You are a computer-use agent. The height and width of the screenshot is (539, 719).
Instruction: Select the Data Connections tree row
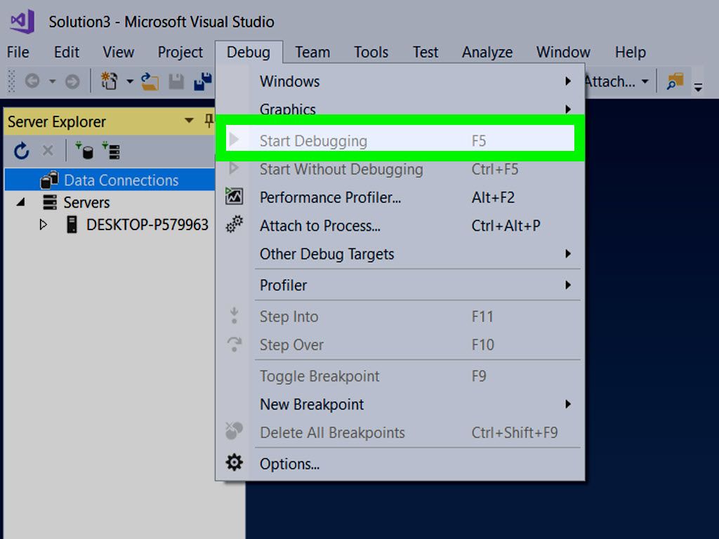110,180
